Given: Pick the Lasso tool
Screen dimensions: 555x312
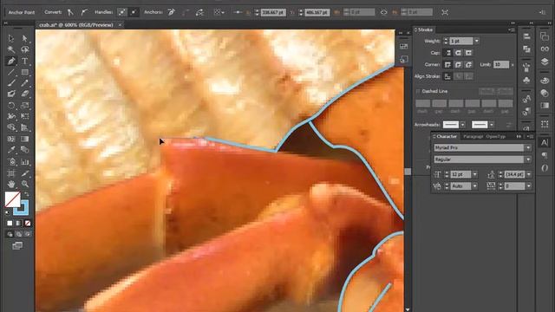Looking at the screenshot, I should point(25,49).
